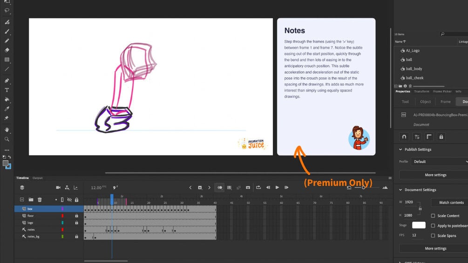Sort library by Name column header
The width and height of the screenshot is (468, 263).
(400, 42)
